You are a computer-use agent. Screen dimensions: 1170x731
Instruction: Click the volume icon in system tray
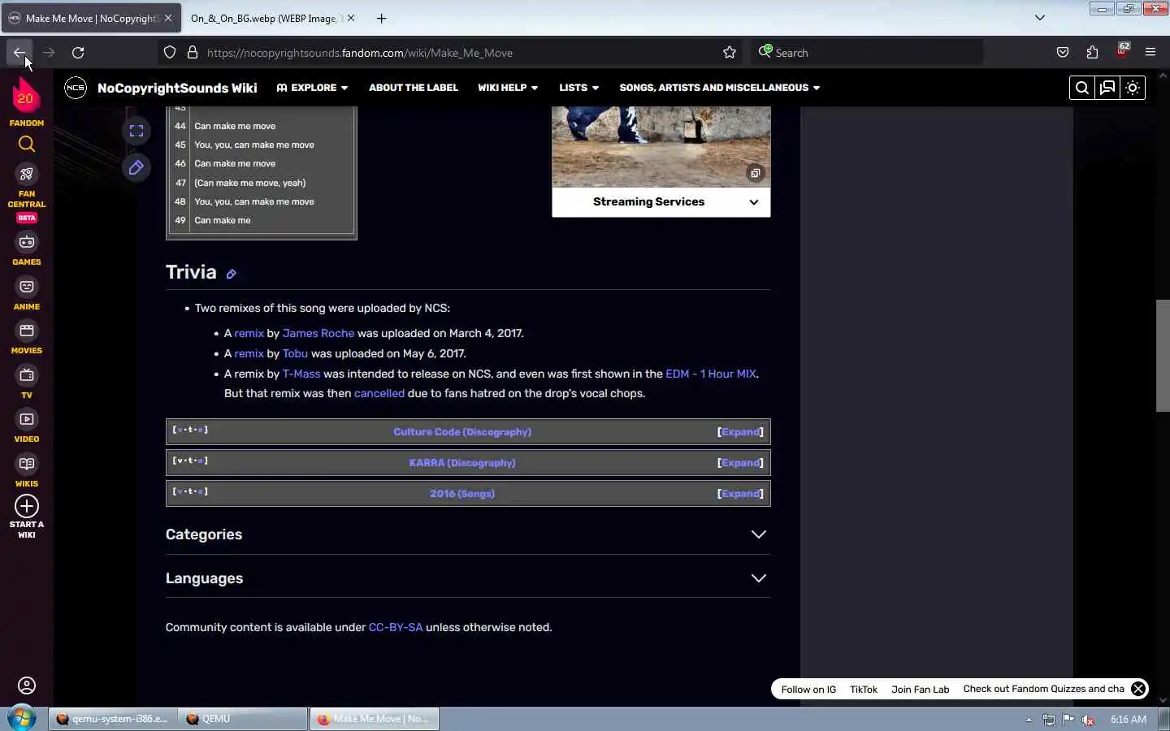(1088, 720)
